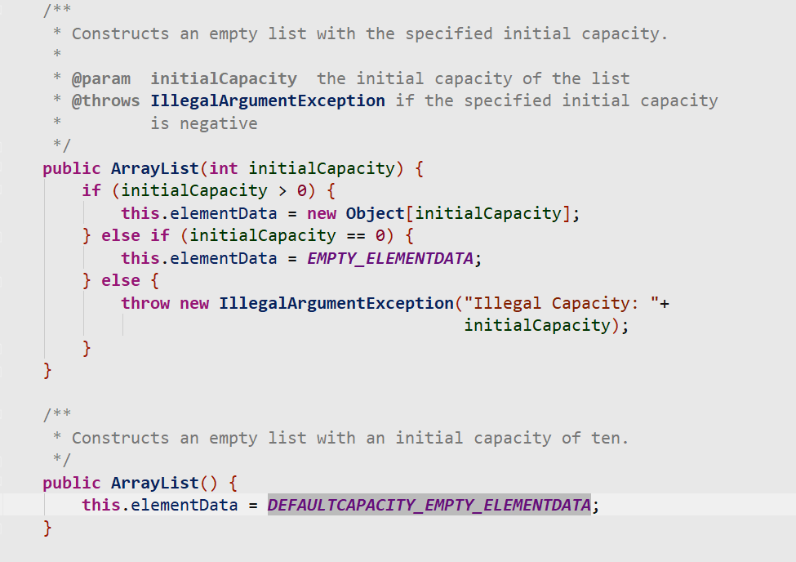This screenshot has height=562, width=796.
Task: Click the "Illegal Capacity: " string literal
Action: click(x=561, y=303)
